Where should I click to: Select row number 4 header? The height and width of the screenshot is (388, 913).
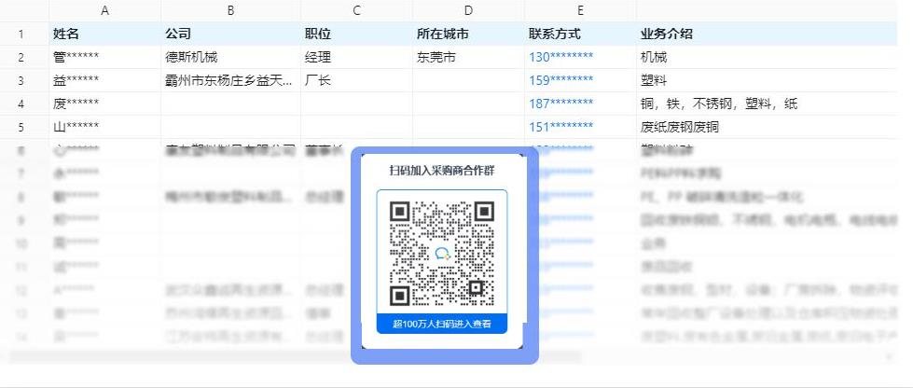(x=21, y=104)
